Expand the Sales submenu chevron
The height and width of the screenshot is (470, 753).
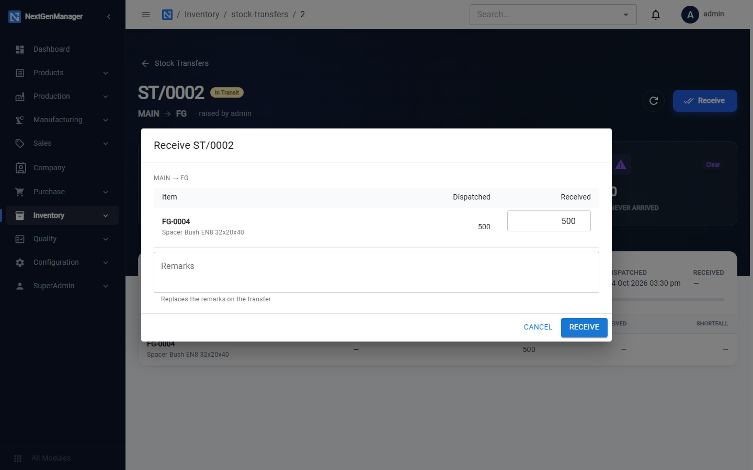click(x=106, y=143)
